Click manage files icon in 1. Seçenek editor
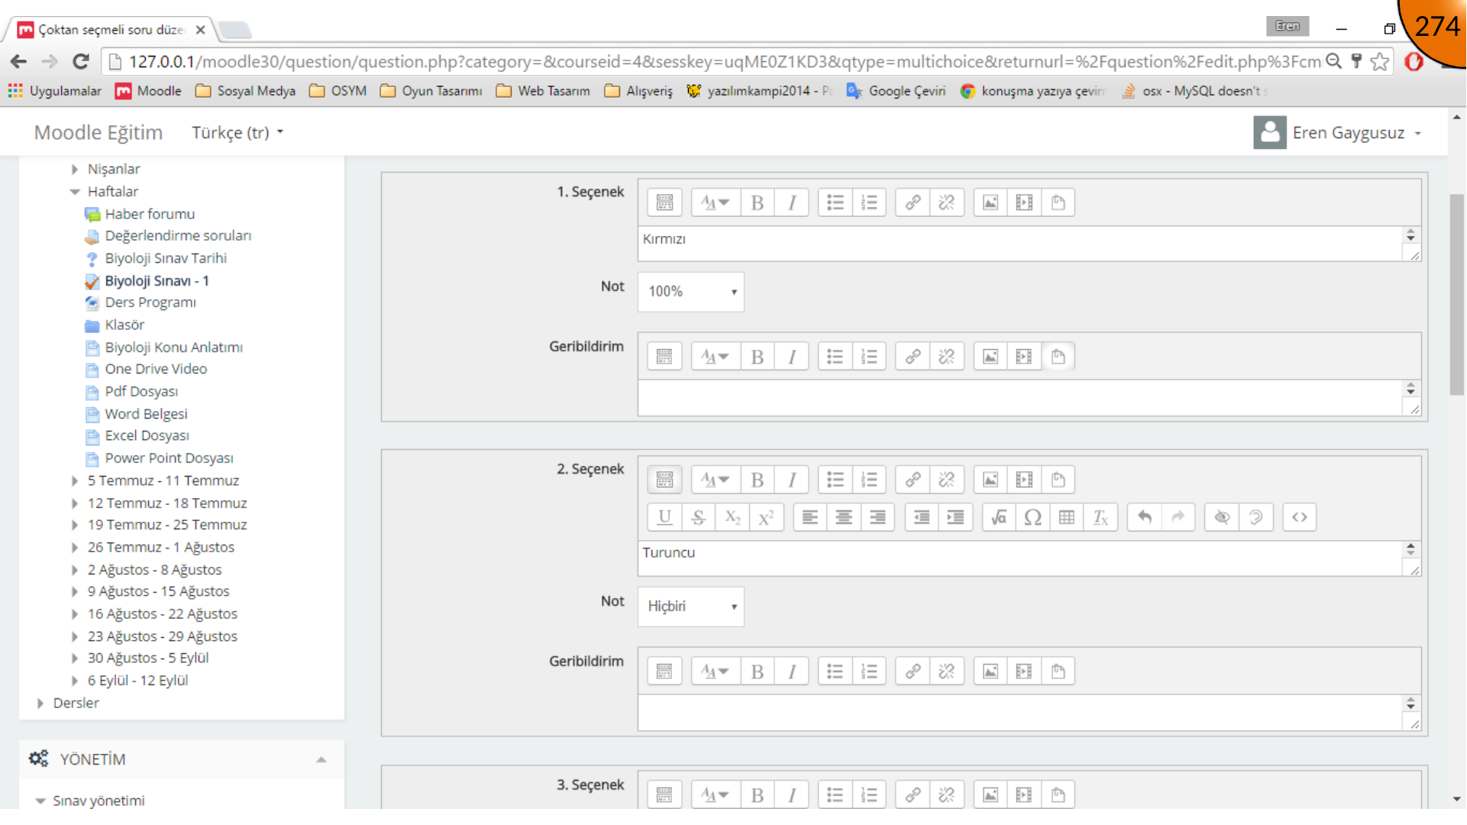The image size is (1467, 825). [x=1058, y=202]
